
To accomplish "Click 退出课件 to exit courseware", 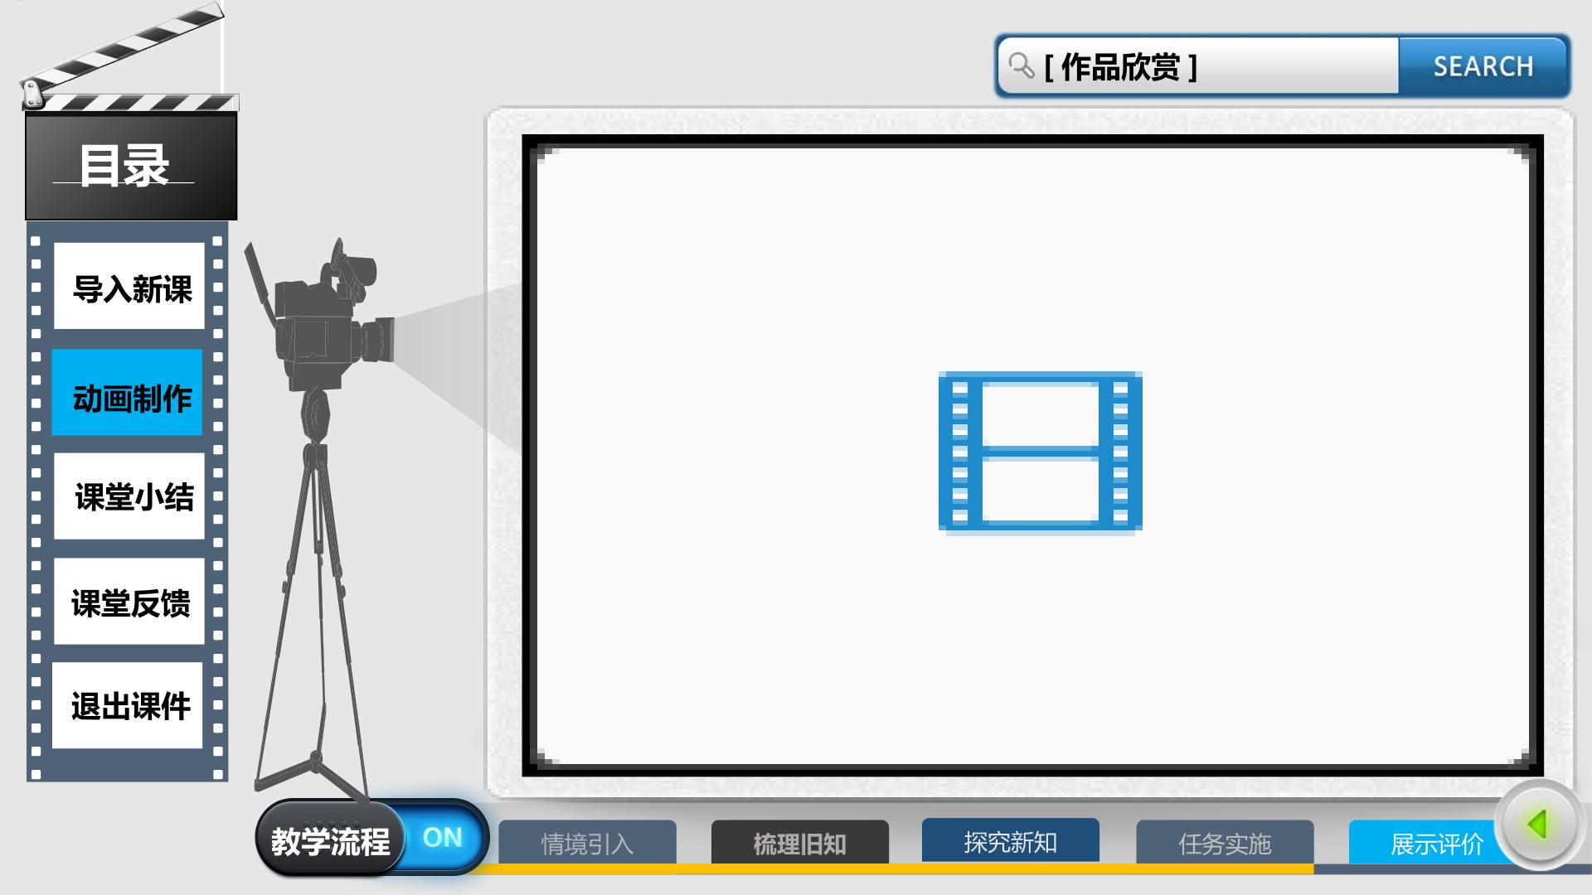I will coord(128,705).
